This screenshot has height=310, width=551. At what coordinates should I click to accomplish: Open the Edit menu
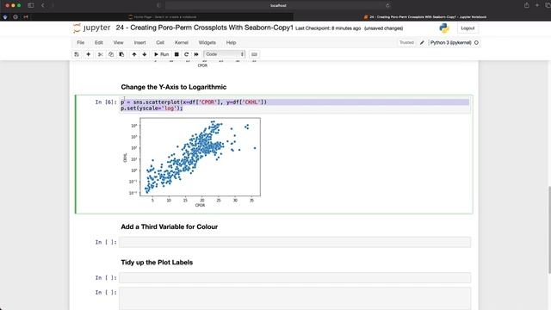tap(99, 42)
